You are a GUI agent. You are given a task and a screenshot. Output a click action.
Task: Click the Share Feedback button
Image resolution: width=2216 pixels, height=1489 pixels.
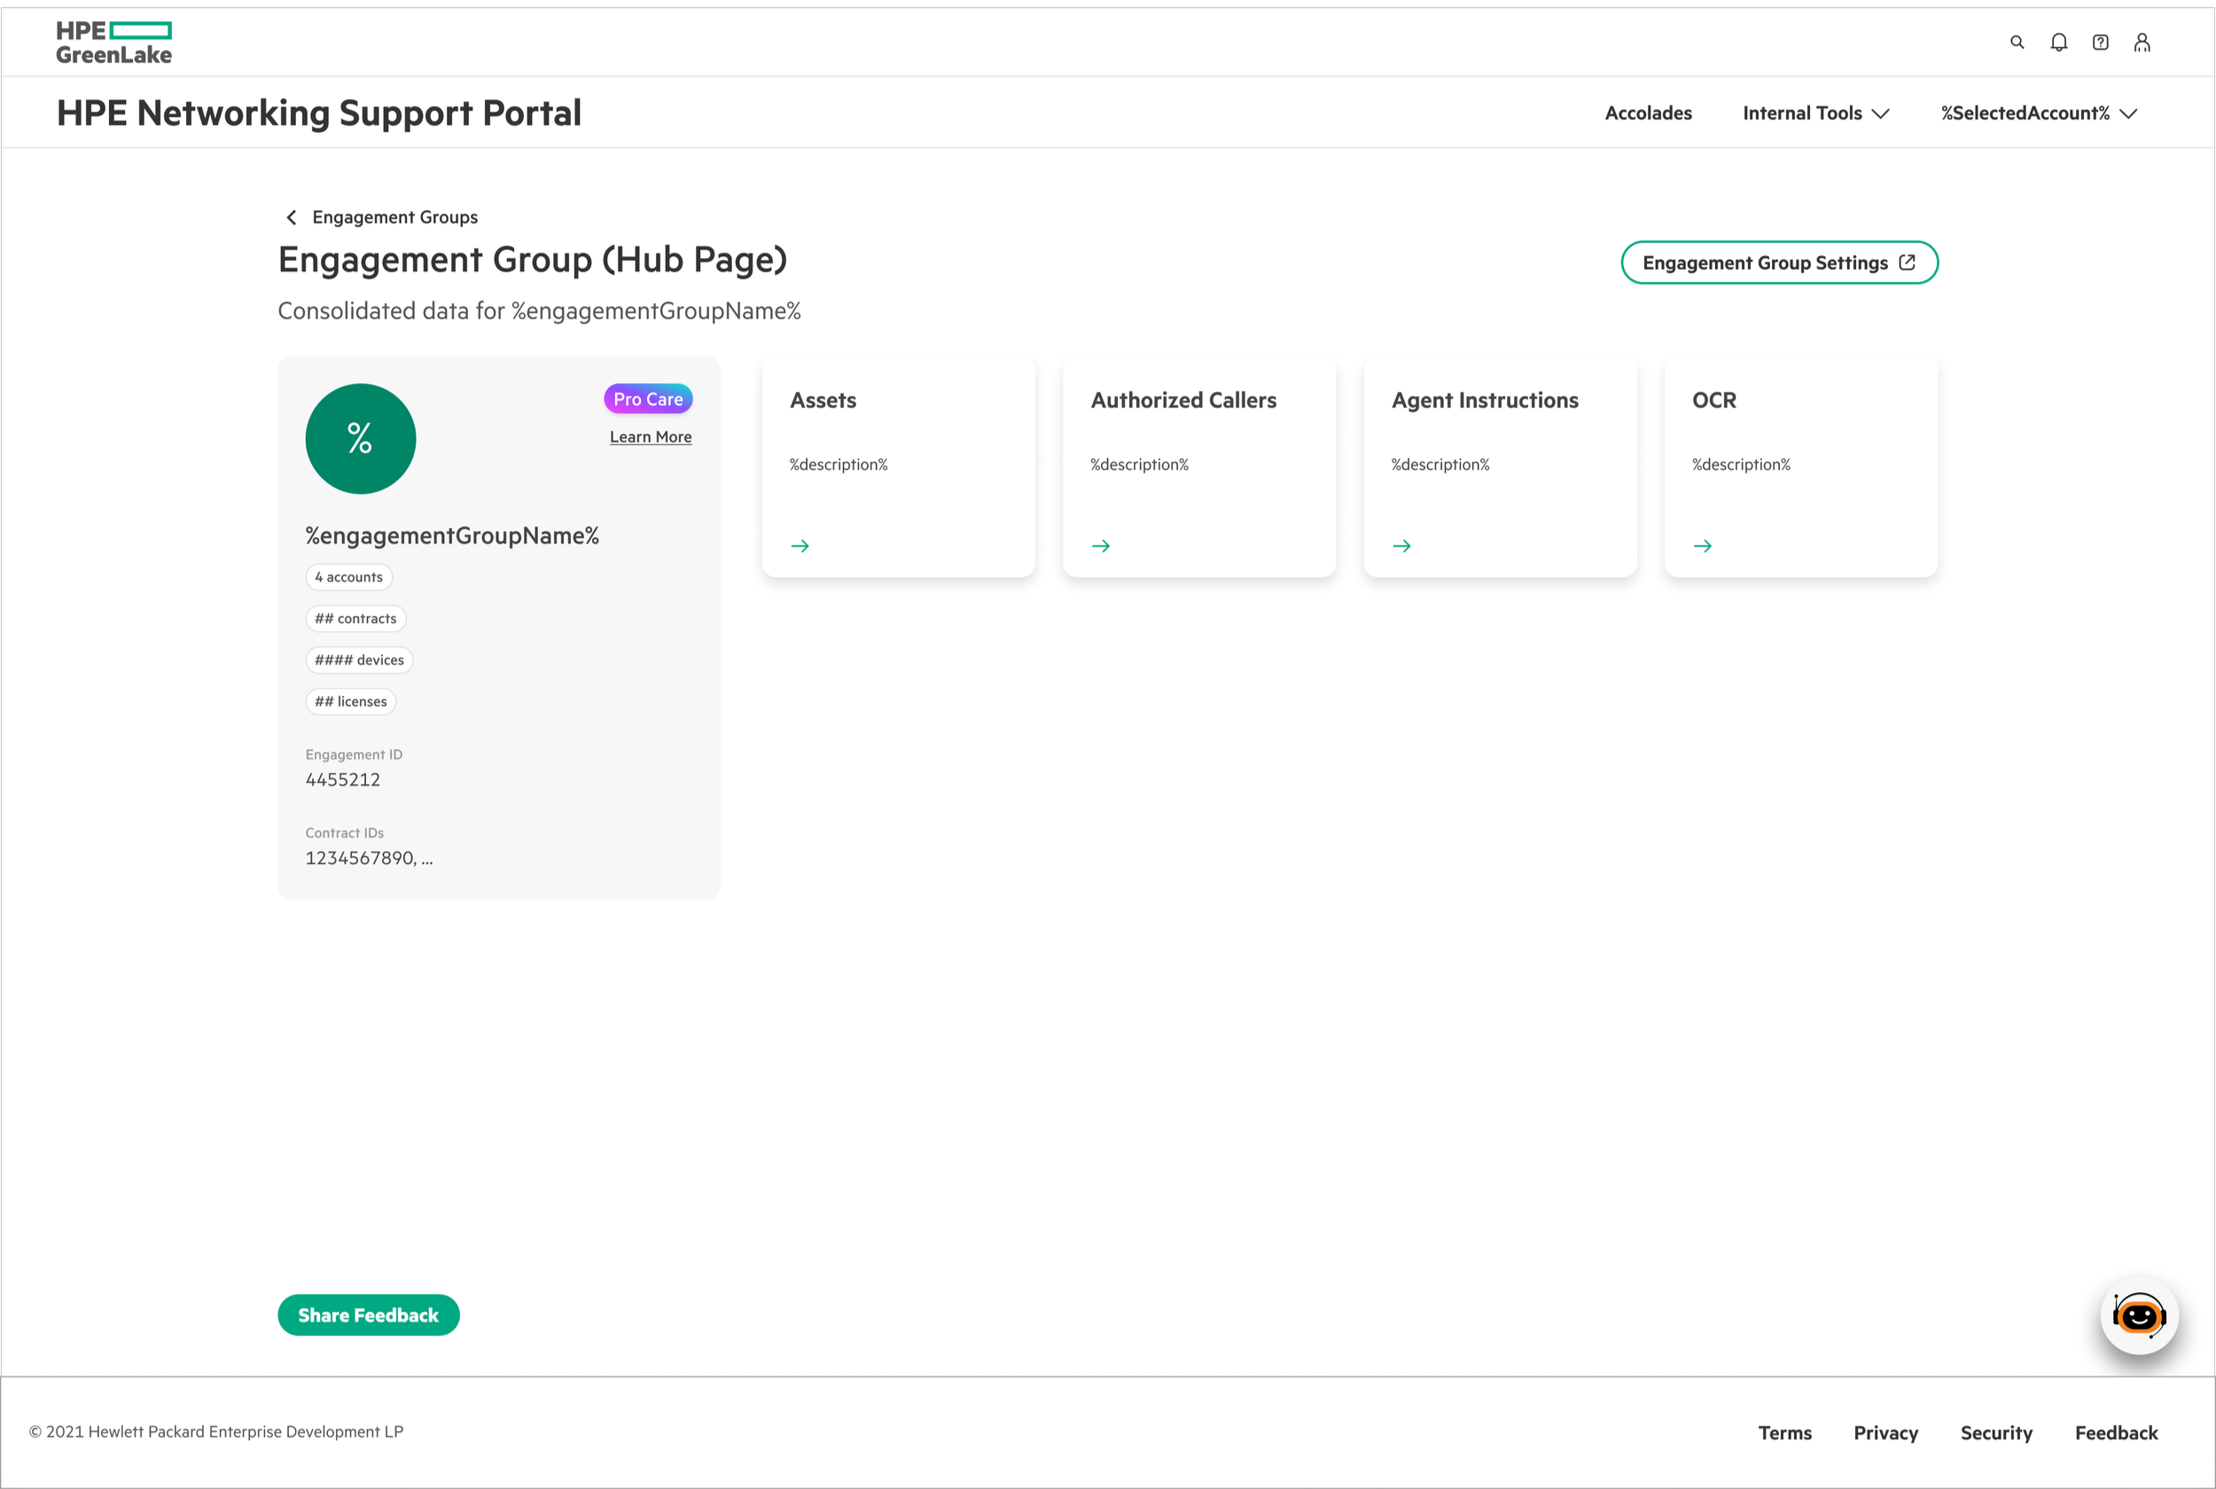tap(369, 1315)
